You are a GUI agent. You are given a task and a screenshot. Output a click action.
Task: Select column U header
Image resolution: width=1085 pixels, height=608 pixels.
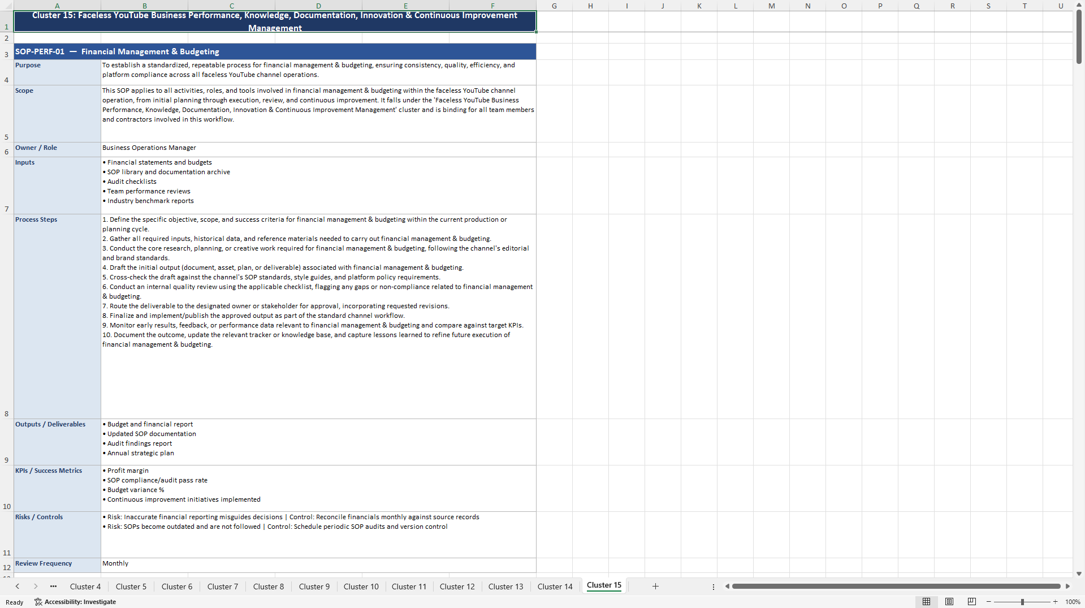(1061, 6)
